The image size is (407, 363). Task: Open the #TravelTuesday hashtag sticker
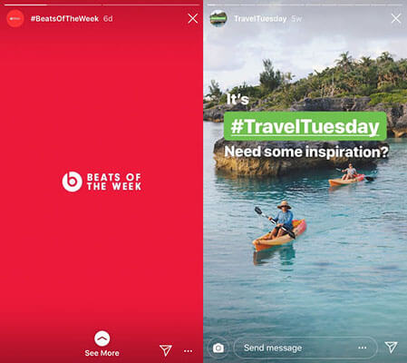point(305,126)
